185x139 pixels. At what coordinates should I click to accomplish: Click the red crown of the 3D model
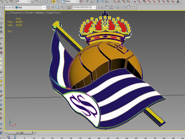click(105, 28)
